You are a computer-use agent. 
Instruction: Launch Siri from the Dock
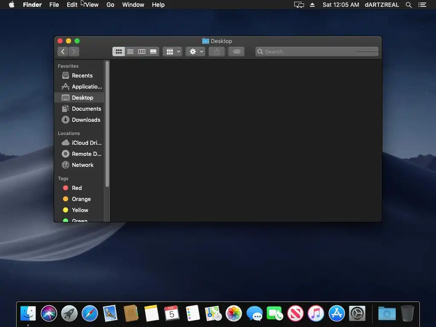coord(49,313)
